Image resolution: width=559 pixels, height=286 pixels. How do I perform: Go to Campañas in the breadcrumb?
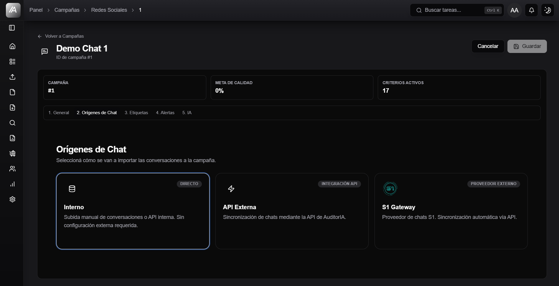(67, 10)
